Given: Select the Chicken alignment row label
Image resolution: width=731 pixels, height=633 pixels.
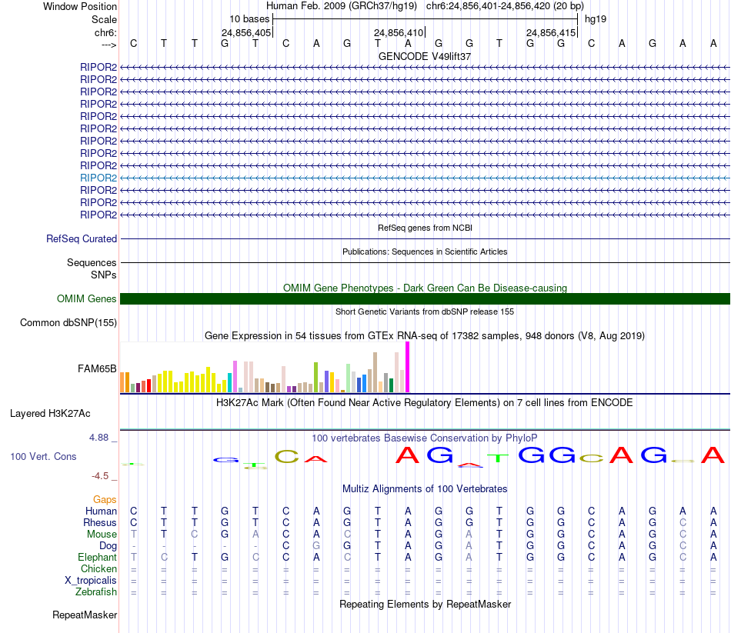Looking at the screenshot, I should coord(98,568).
